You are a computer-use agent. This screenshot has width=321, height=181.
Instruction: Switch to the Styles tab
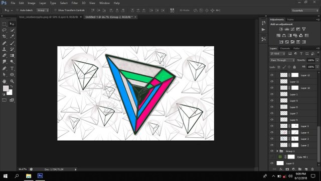pos(290,20)
